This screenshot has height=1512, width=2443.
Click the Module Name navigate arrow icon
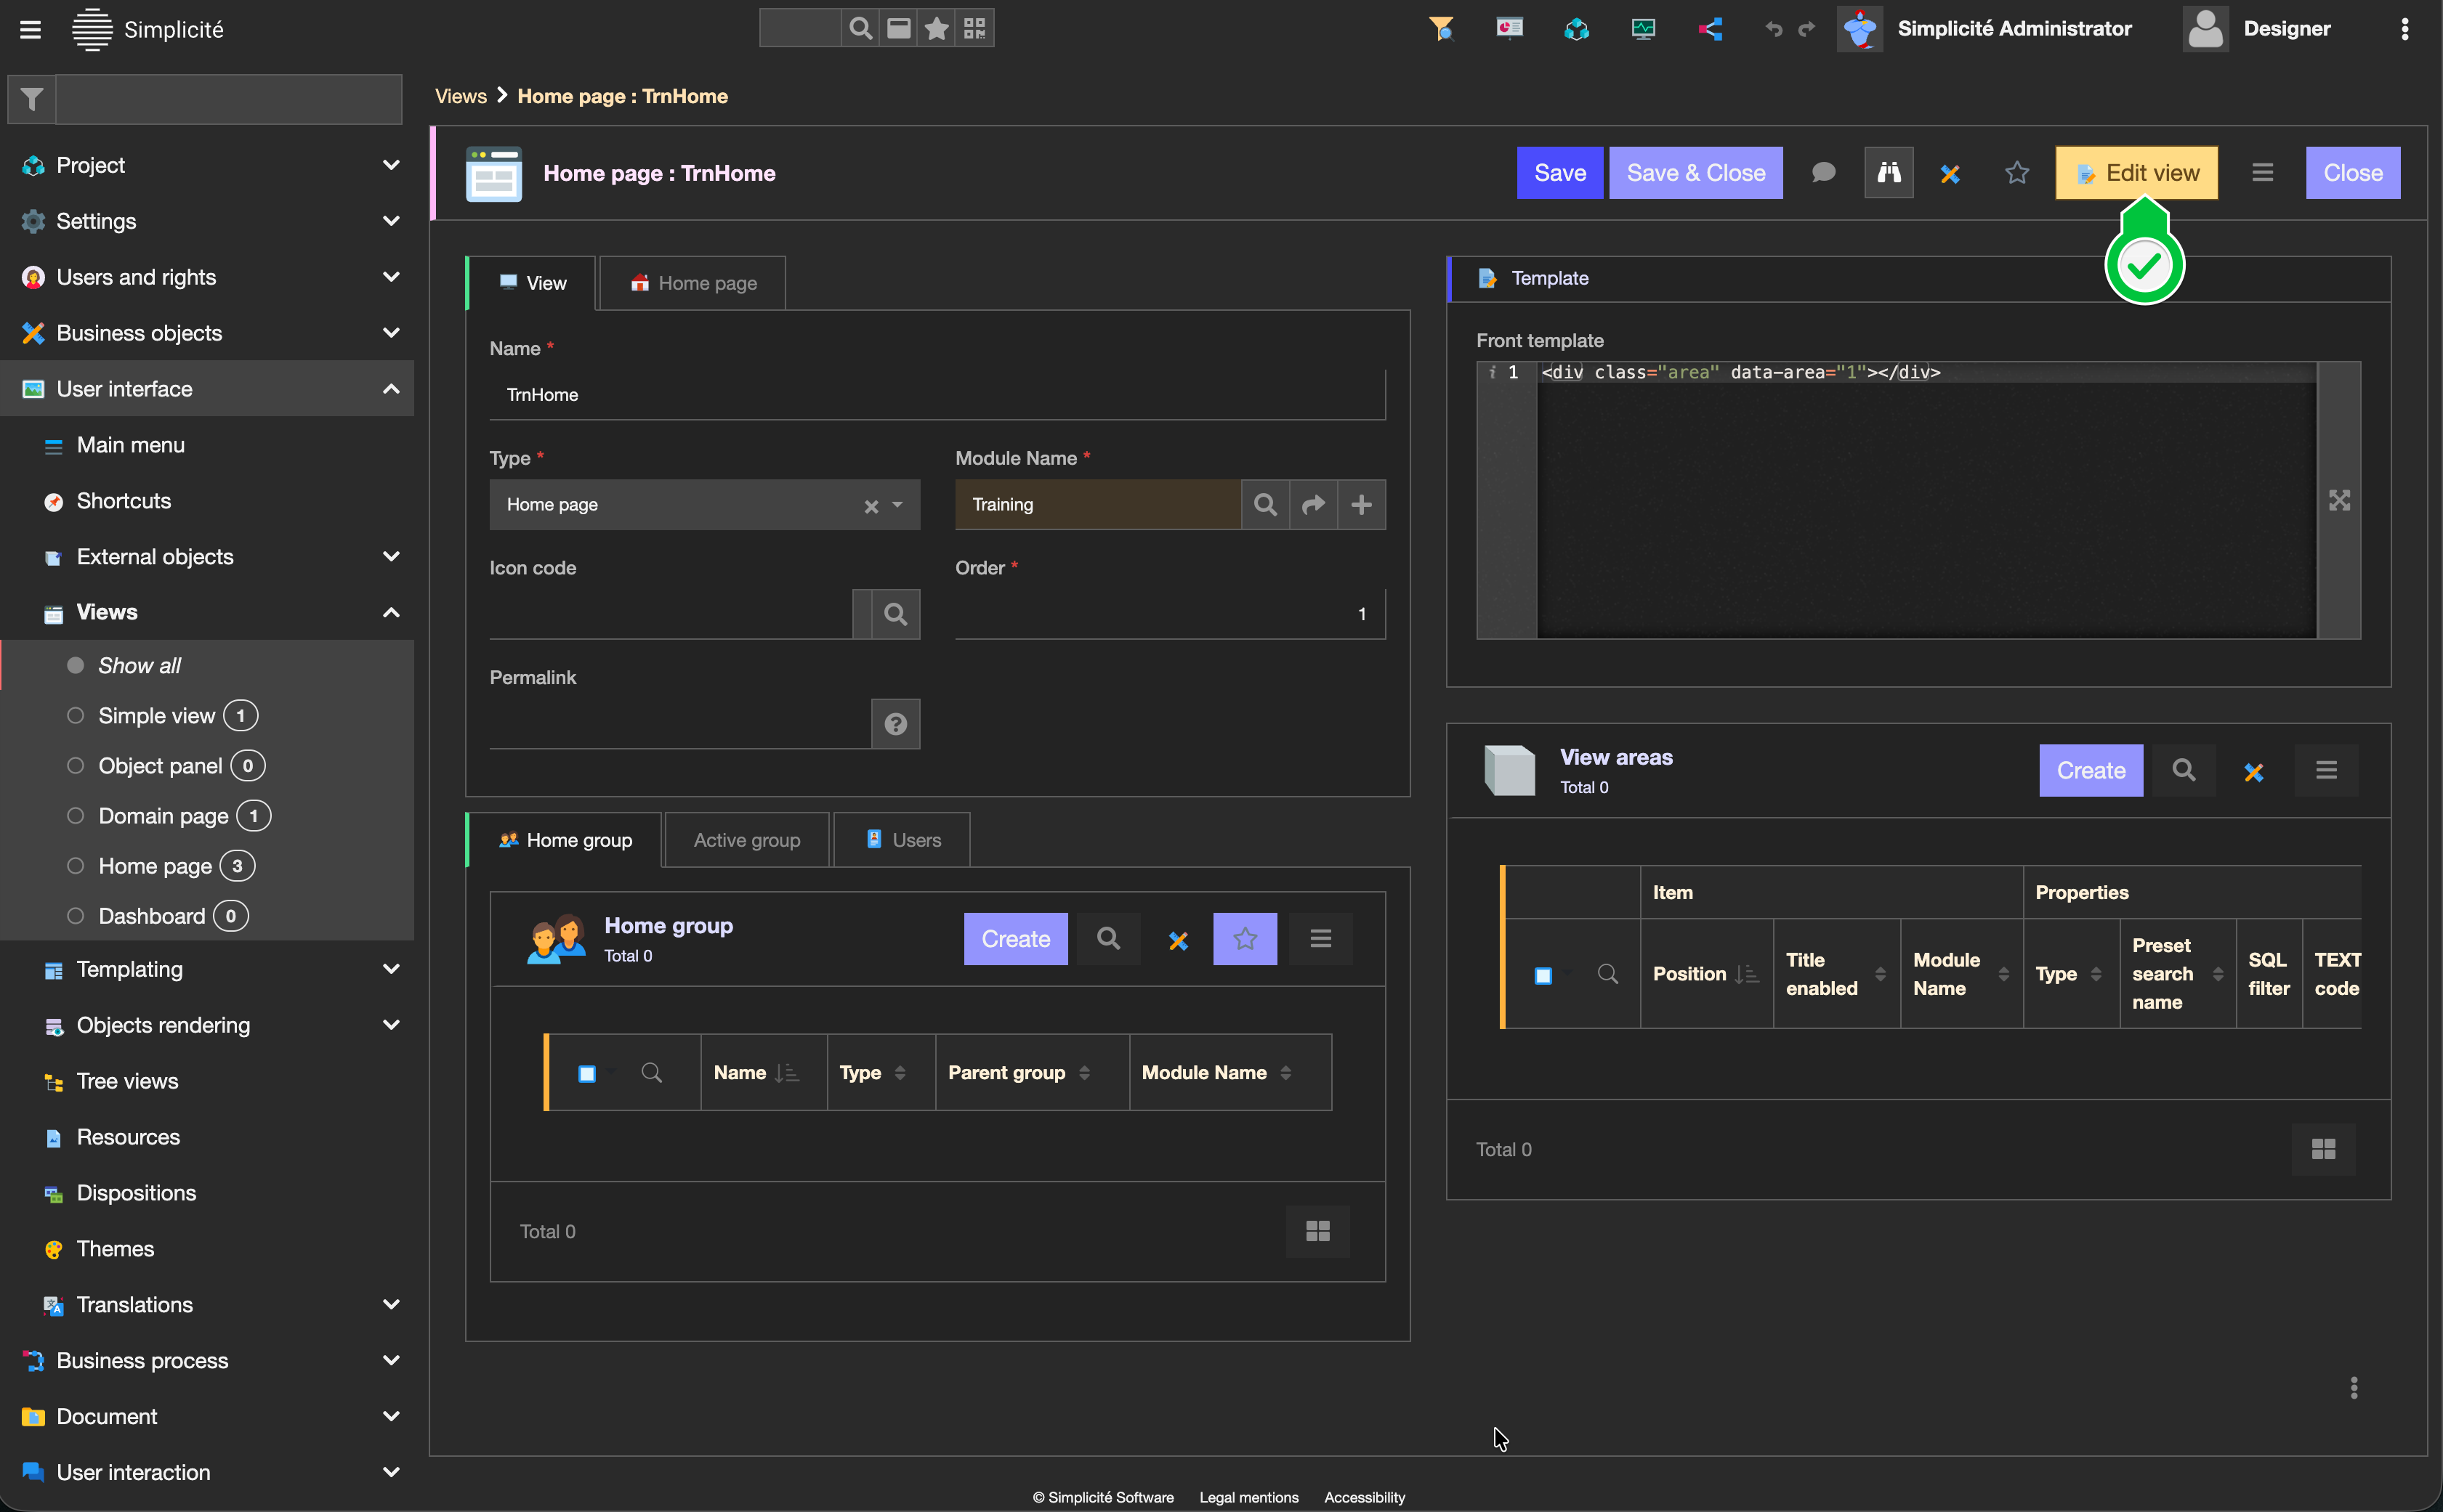click(x=1312, y=505)
